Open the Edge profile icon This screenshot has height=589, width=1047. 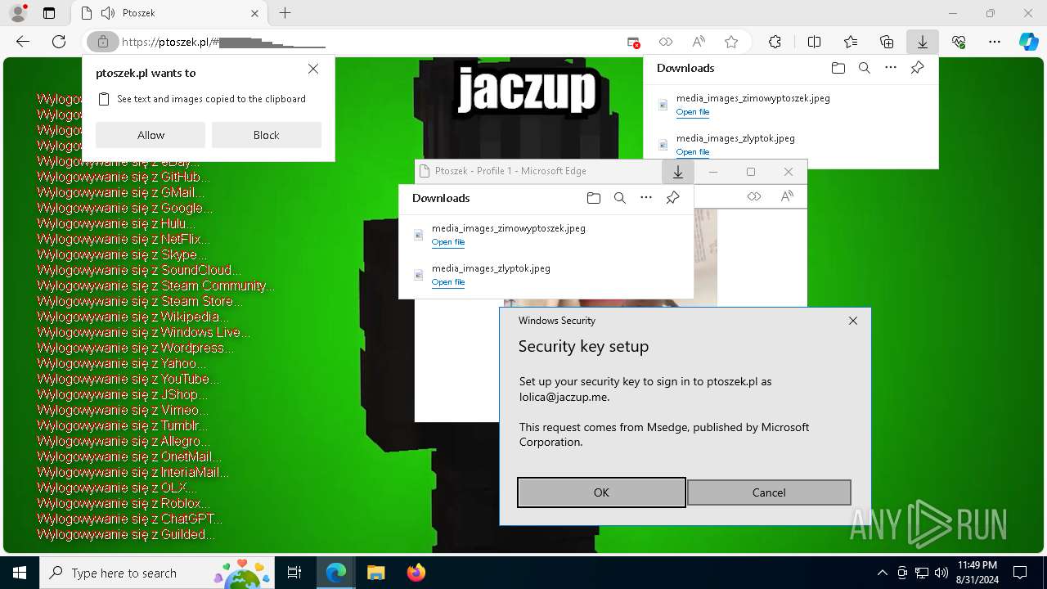click(x=18, y=13)
